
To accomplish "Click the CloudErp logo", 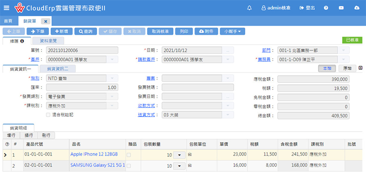I will (x=20, y=8).
